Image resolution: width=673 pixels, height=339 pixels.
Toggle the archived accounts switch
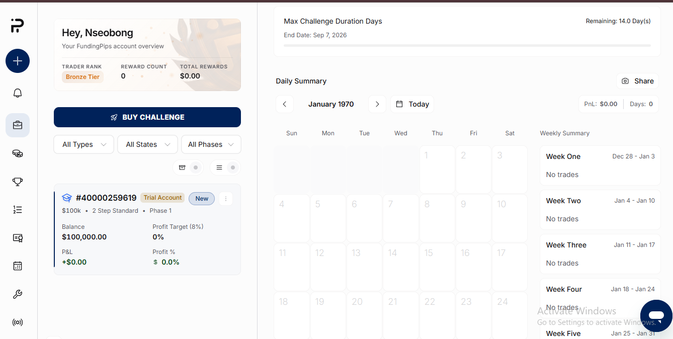(x=188, y=167)
